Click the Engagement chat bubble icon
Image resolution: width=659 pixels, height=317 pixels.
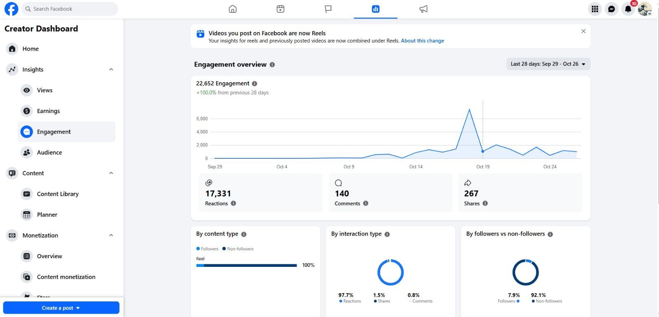point(27,132)
